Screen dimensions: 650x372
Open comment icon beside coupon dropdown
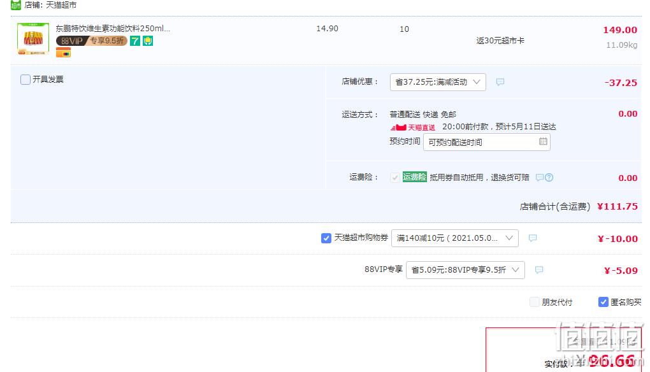(533, 238)
